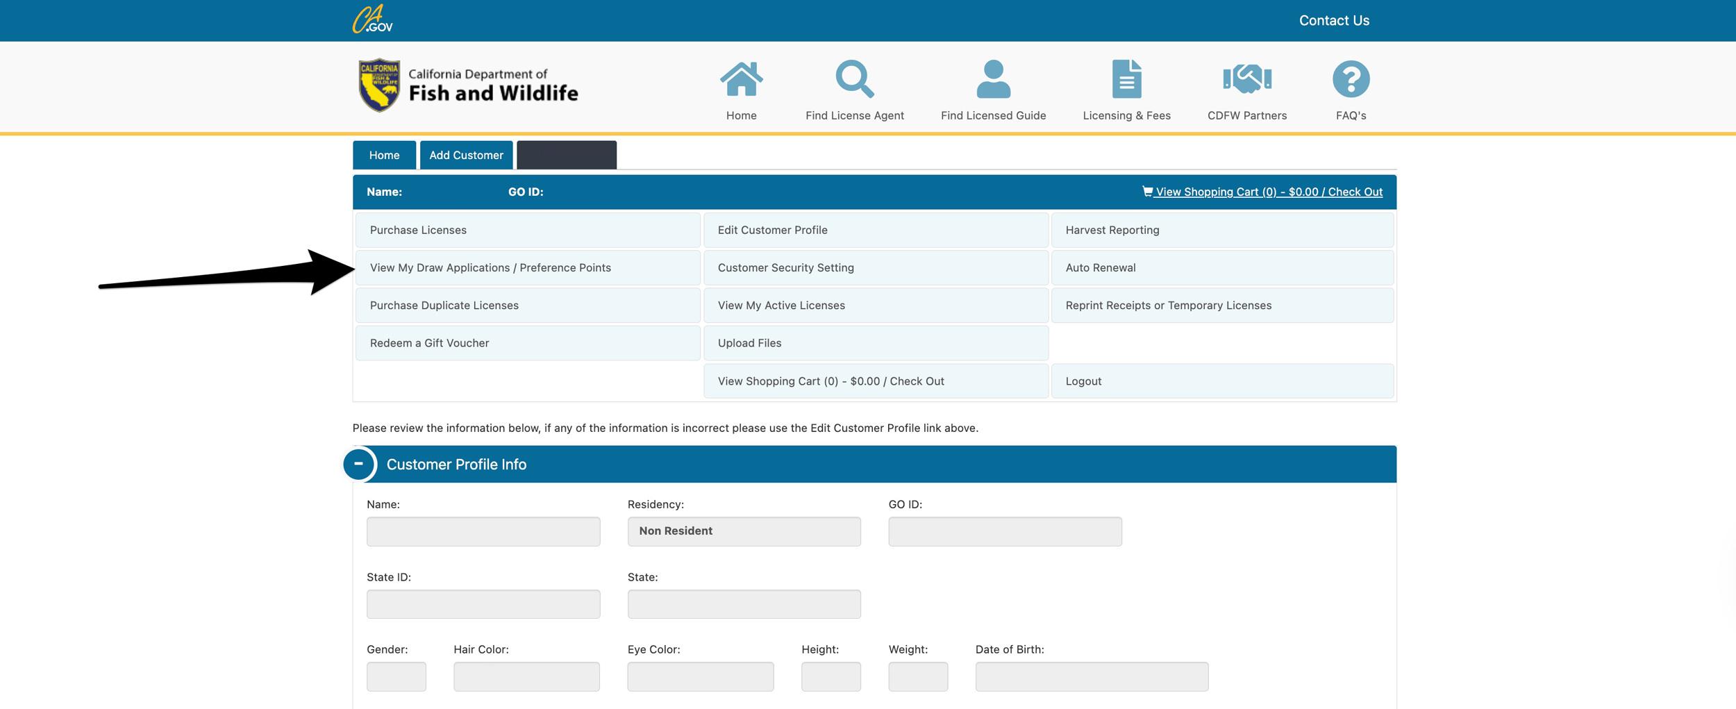The width and height of the screenshot is (1736, 709).
Task: Click the FAQ's question mark icon
Action: 1351,79
